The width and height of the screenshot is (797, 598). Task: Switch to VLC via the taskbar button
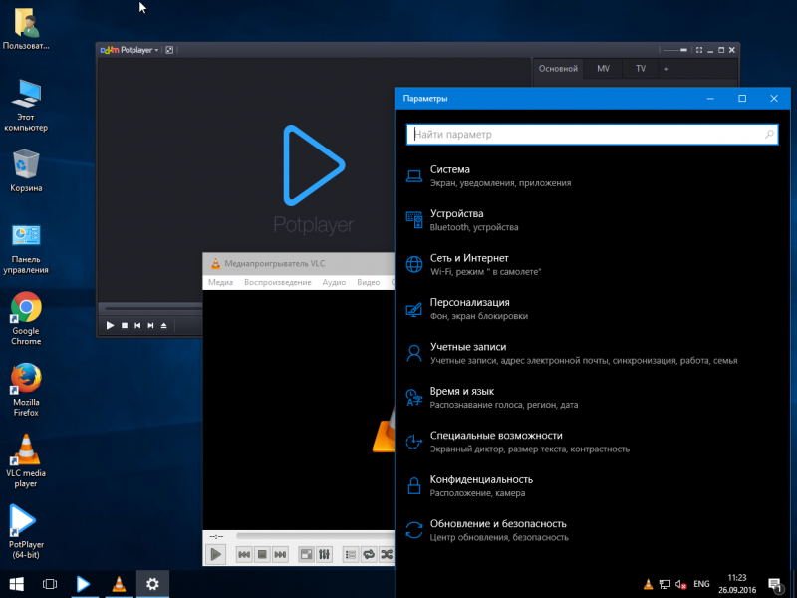(x=119, y=584)
